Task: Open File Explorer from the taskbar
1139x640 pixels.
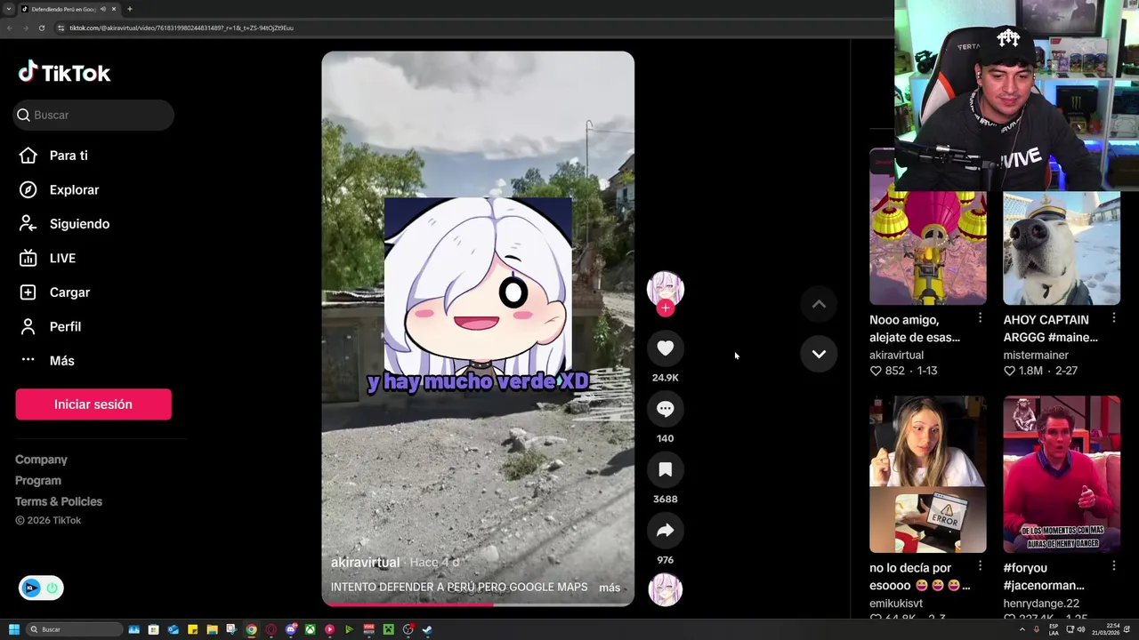Action: [x=213, y=629]
